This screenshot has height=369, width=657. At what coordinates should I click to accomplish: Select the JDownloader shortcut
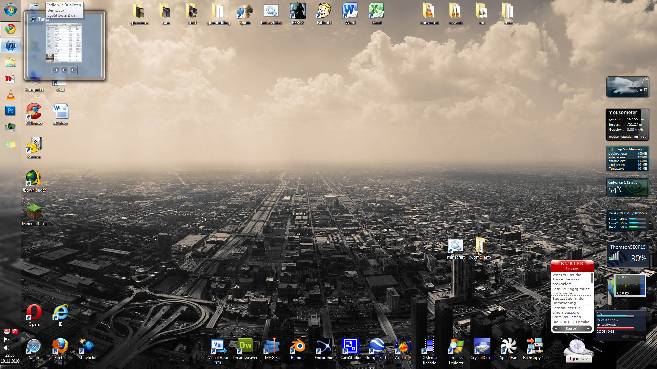click(x=34, y=181)
